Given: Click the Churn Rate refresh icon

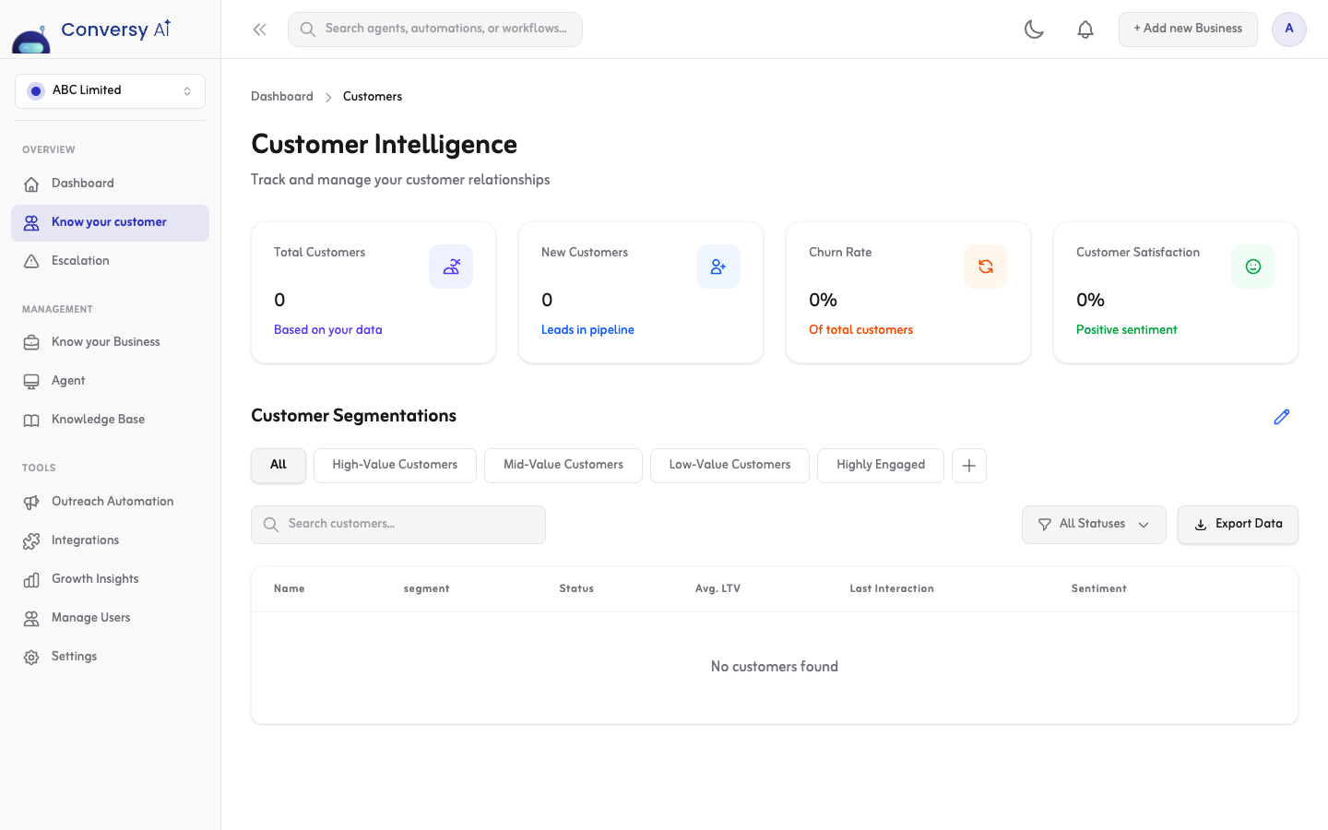Looking at the screenshot, I should coord(986,267).
